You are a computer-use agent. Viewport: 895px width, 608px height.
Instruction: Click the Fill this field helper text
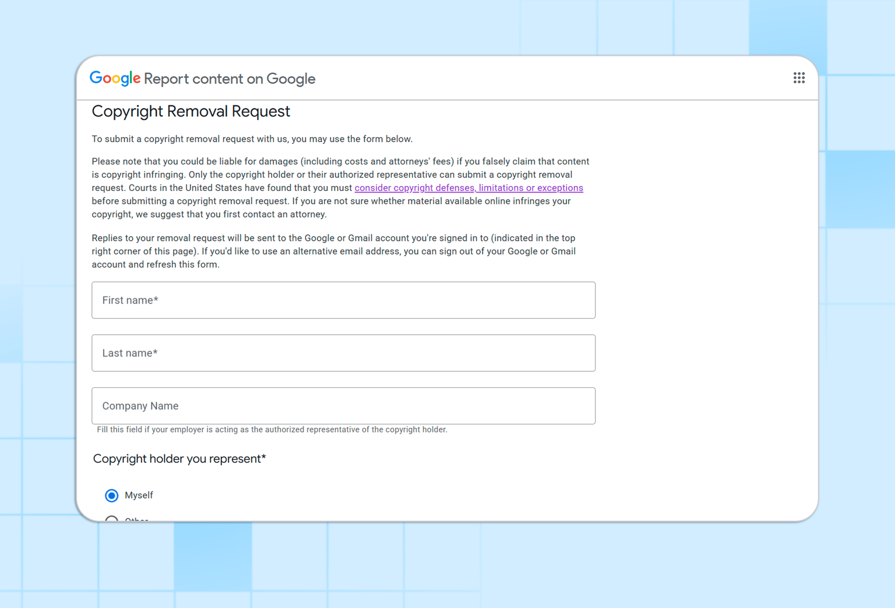pyautogui.click(x=272, y=430)
